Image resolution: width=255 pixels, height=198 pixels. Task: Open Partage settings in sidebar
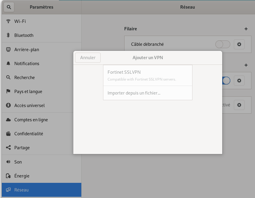41,147
